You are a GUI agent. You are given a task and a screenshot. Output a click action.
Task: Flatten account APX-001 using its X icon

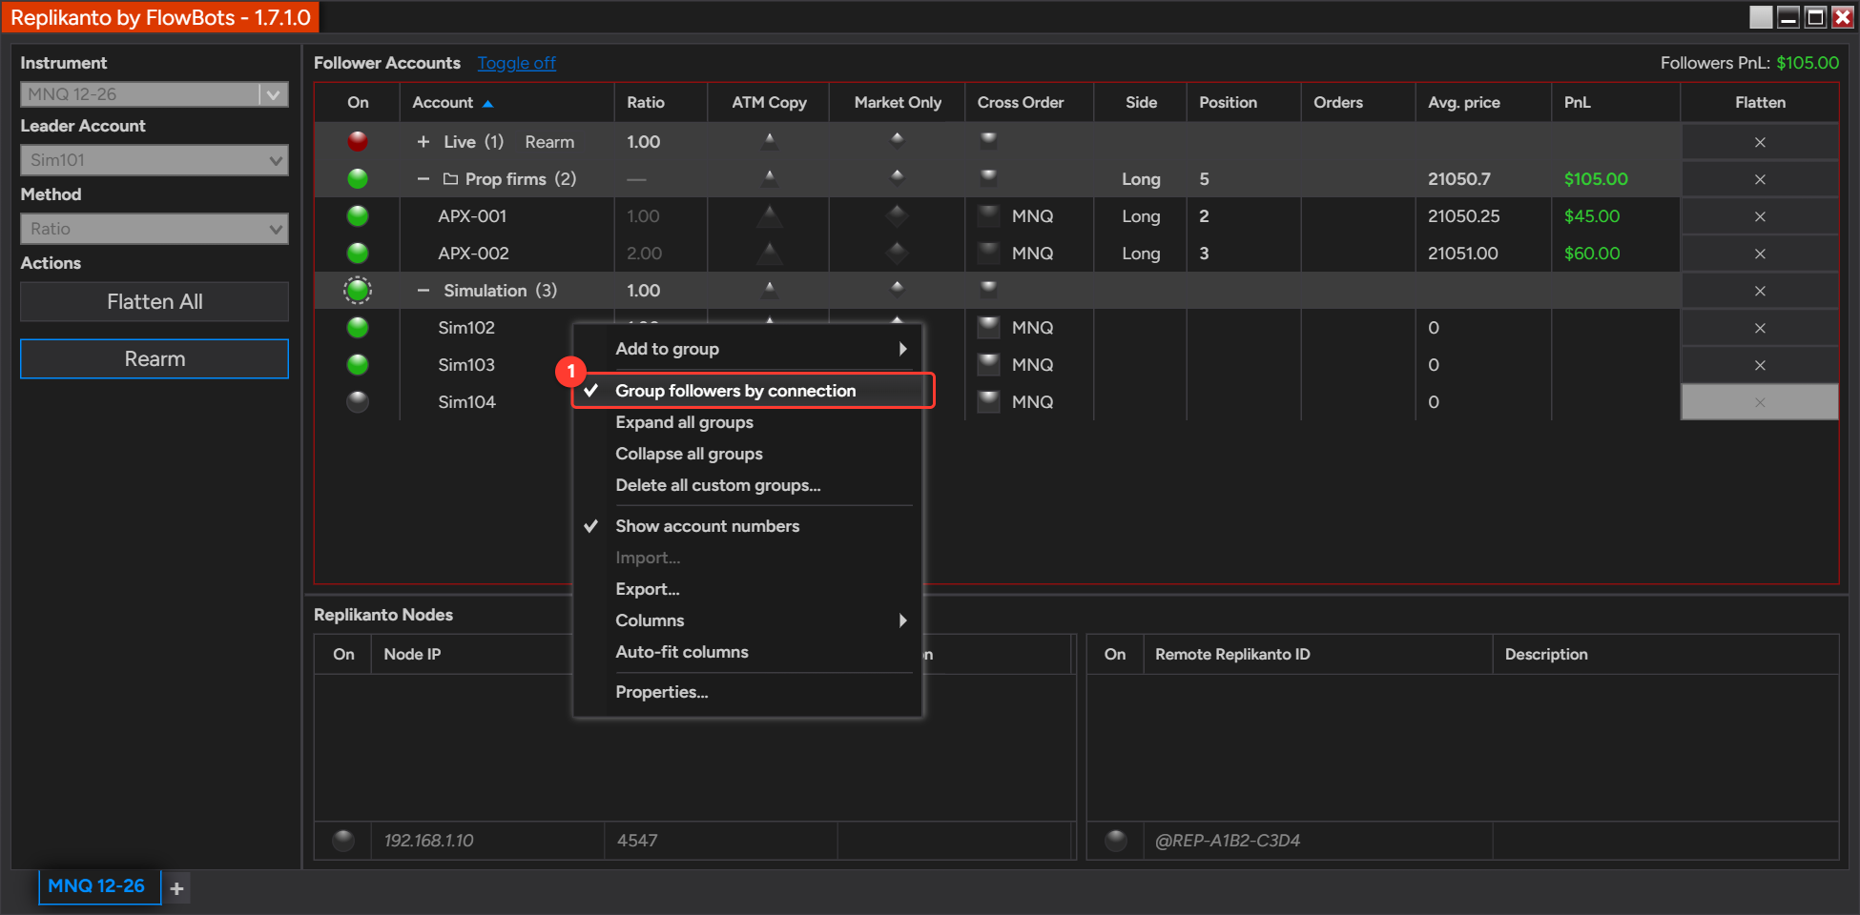[1760, 216]
